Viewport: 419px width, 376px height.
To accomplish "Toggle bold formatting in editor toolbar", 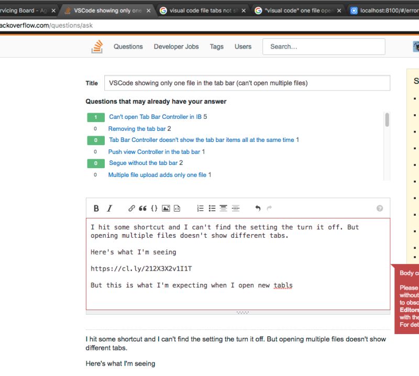I will [x=96, y=208].
